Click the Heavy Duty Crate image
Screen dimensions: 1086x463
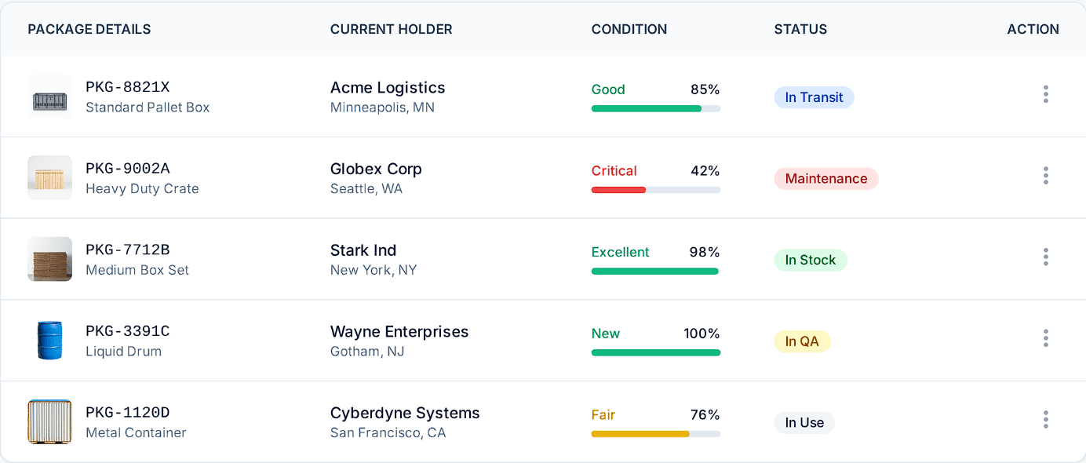[49, 177]
